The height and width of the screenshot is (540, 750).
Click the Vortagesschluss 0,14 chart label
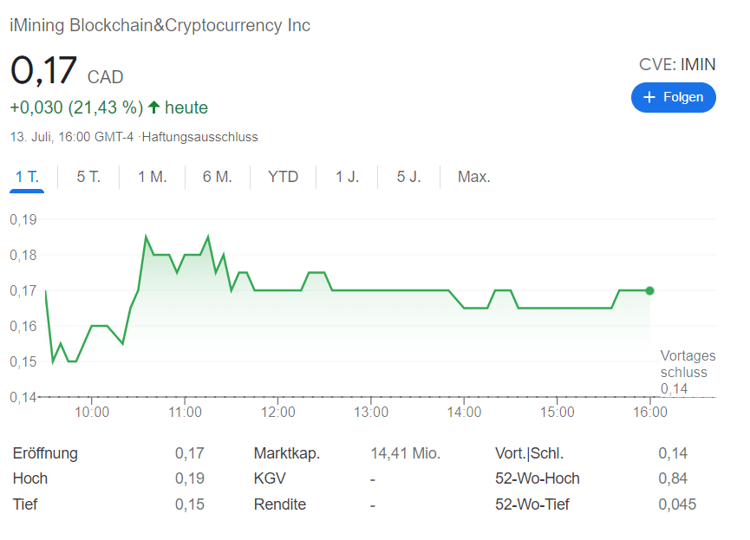pyautogui.click(x=688, y=372)
